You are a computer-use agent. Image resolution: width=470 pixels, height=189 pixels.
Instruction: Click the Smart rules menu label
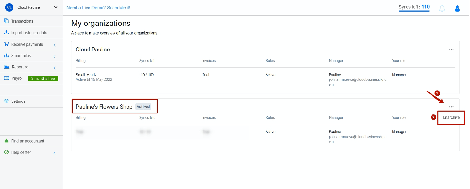21,56
